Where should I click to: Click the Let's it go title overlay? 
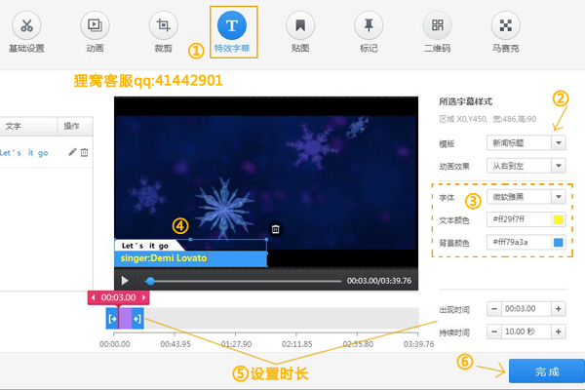click(x=145, y=245)
